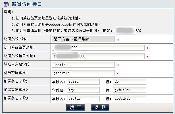Screen dimensions: 175x114
Task: Click the sysid field name input
Action: tap(83, 81)
